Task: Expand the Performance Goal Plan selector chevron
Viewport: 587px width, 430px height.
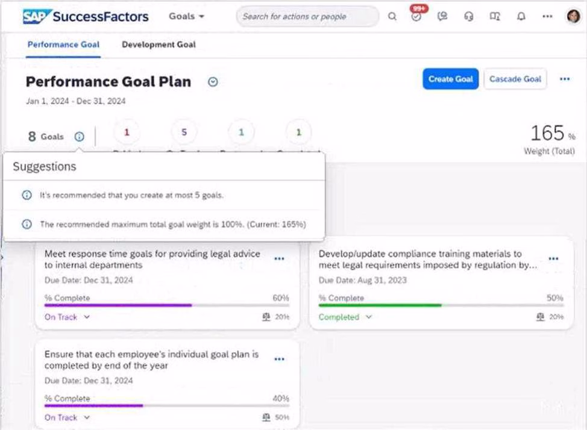Action: 213,82
